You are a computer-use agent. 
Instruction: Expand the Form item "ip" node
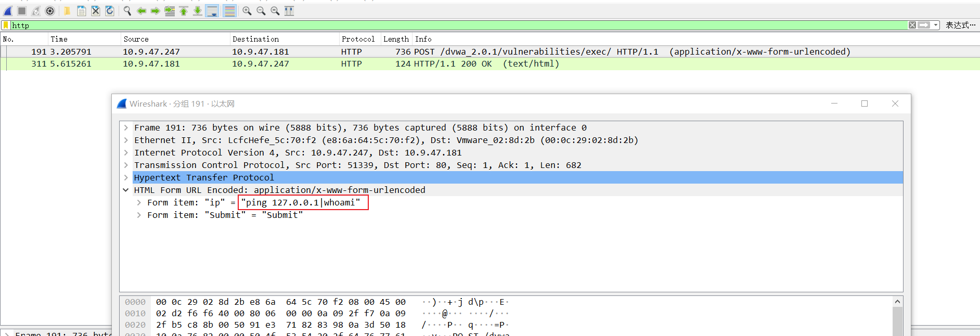point(139,202)
